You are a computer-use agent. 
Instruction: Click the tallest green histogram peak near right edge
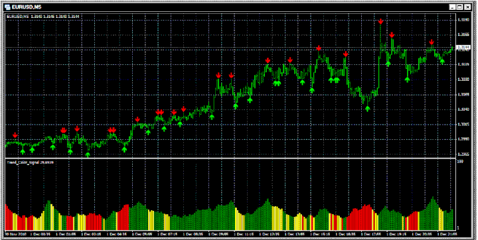click(432, 213)
